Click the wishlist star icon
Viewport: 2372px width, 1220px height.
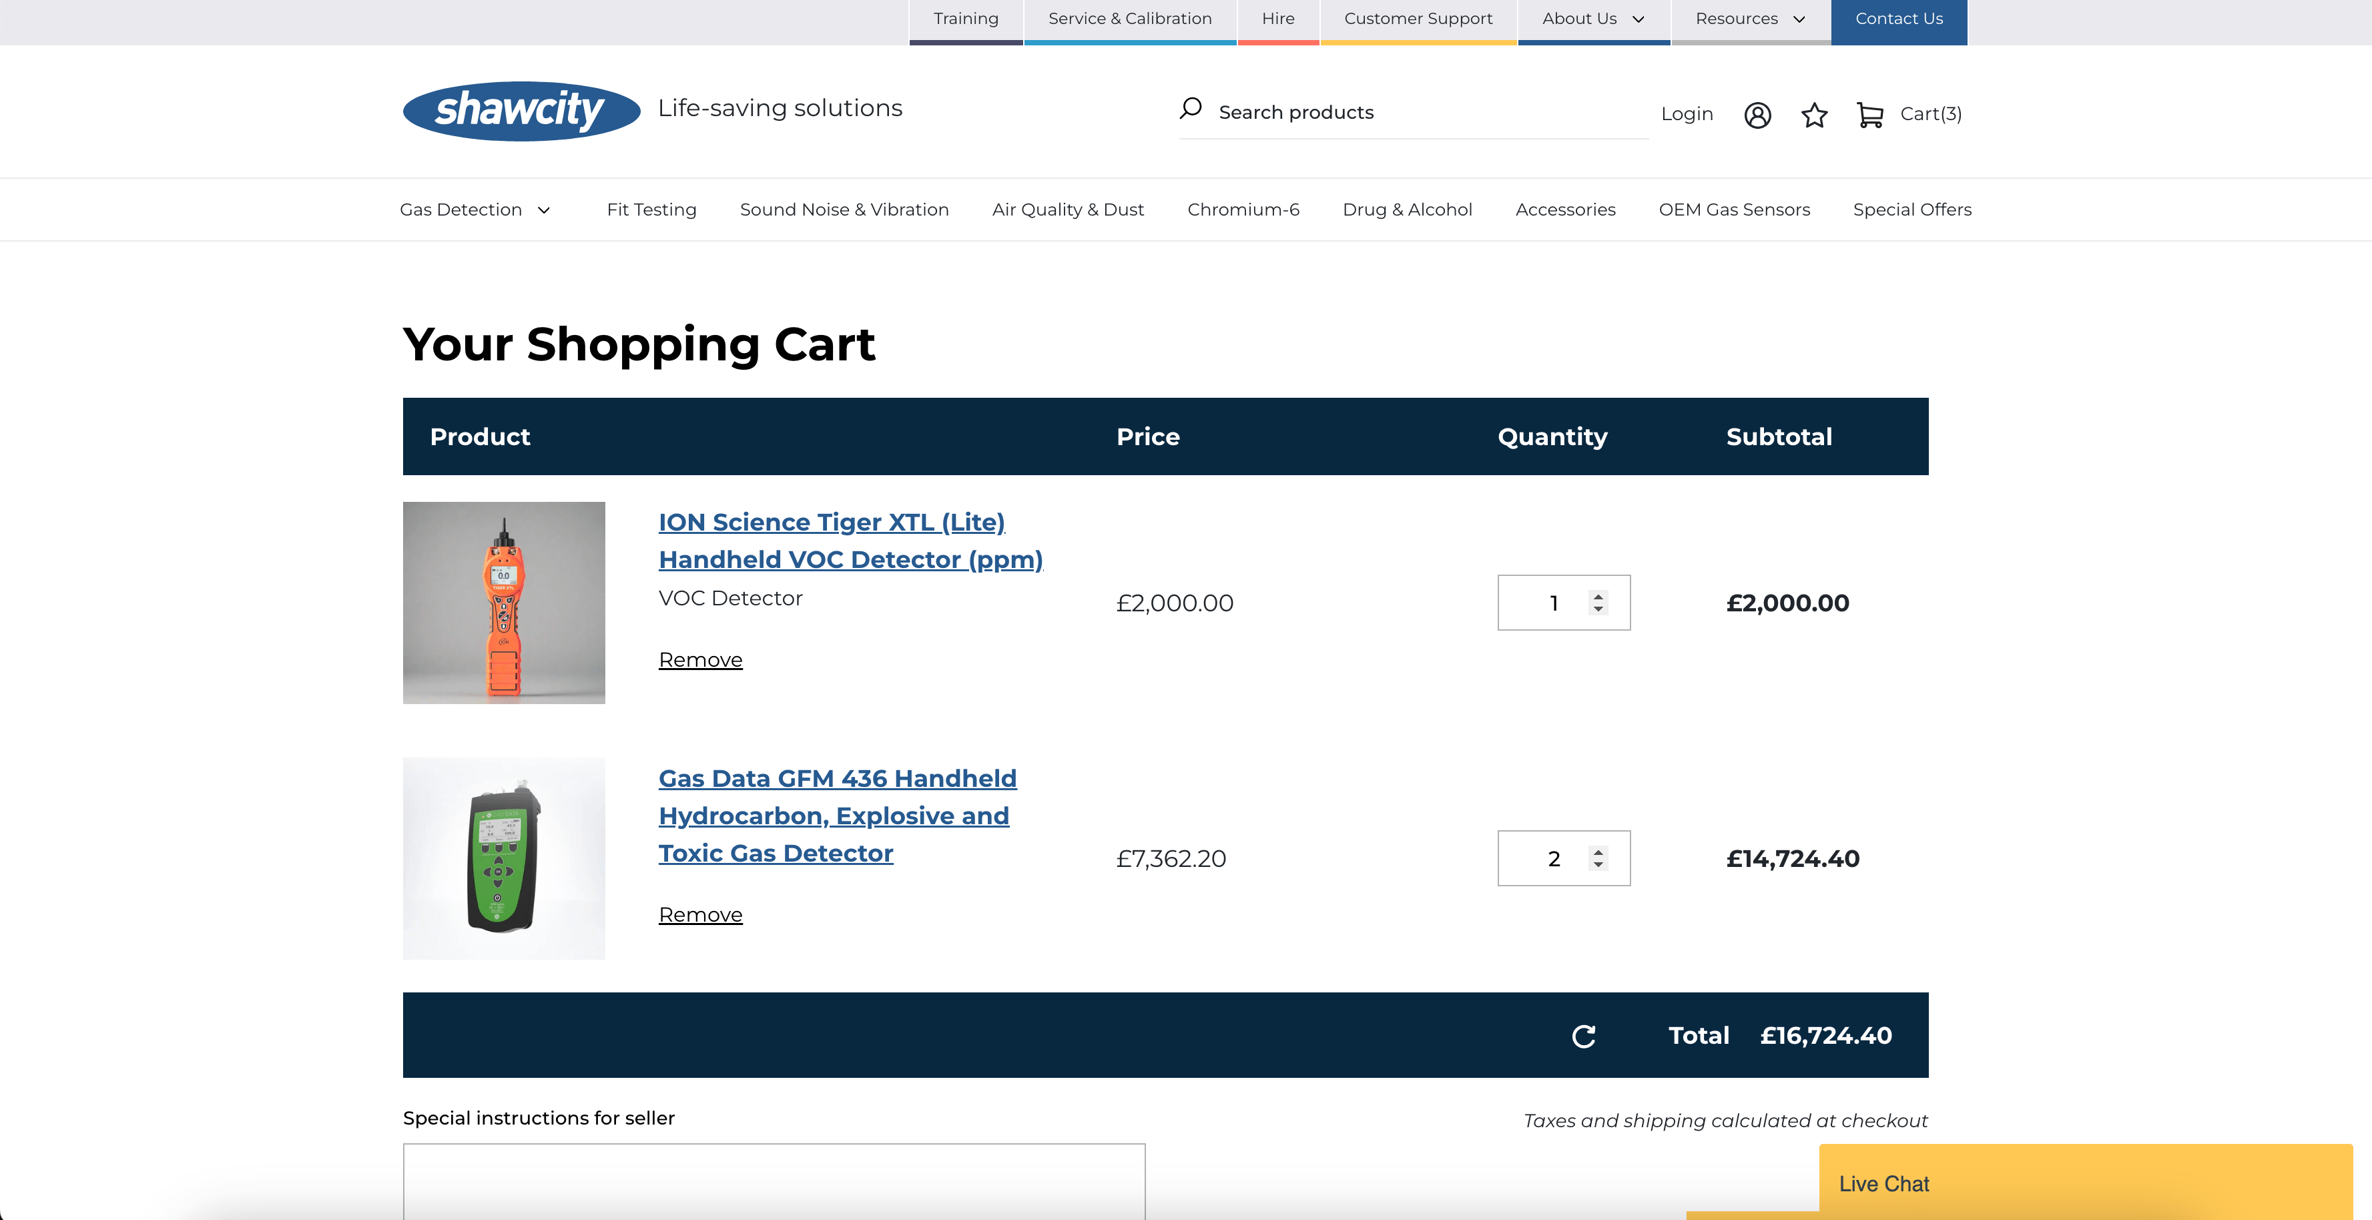tap(1813, 114)
